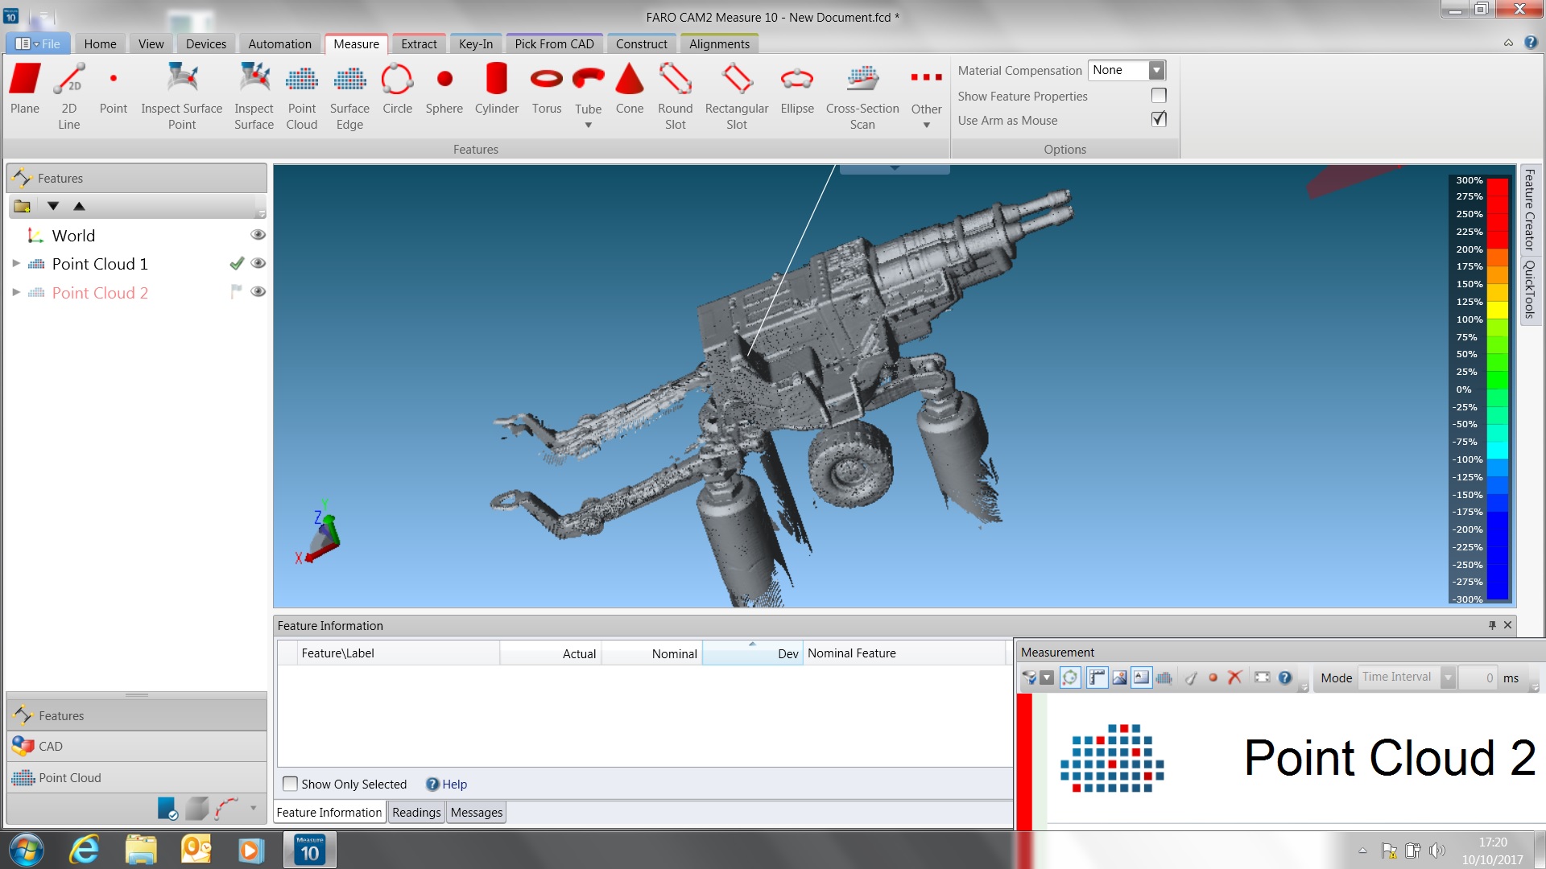Switch to the Home ribbon tab
This screenshot has width=1546, height=869.
100,44
